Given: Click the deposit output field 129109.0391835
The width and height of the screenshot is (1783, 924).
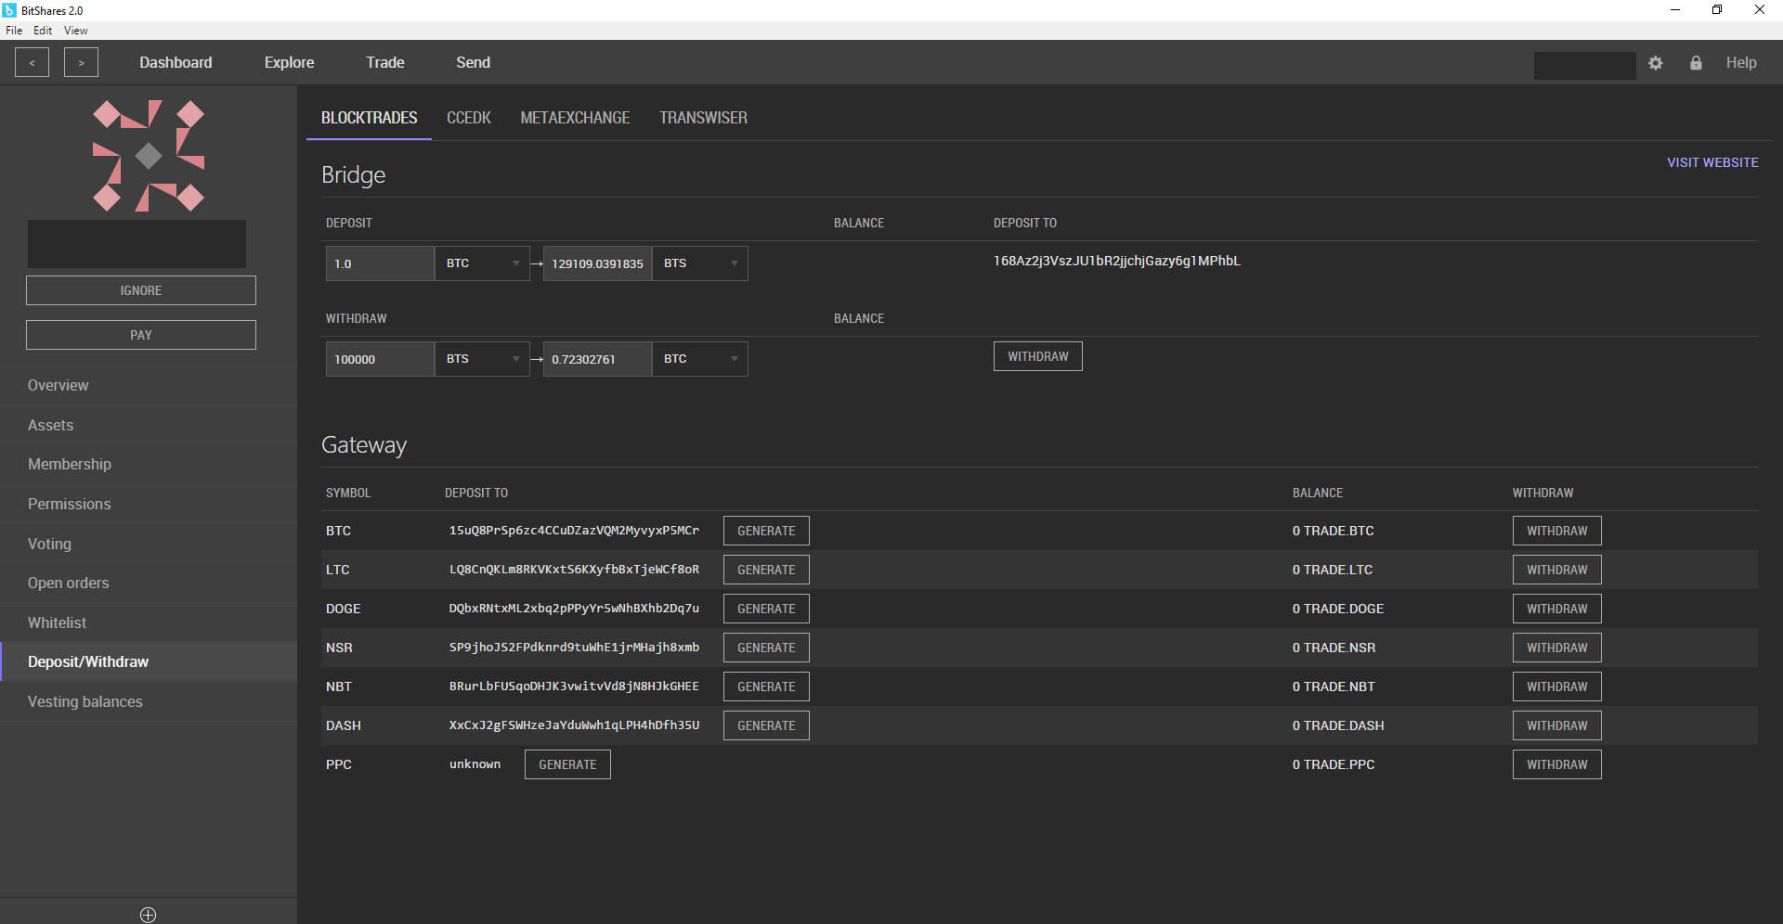Looking at the screenshot, I should (597, 263).
